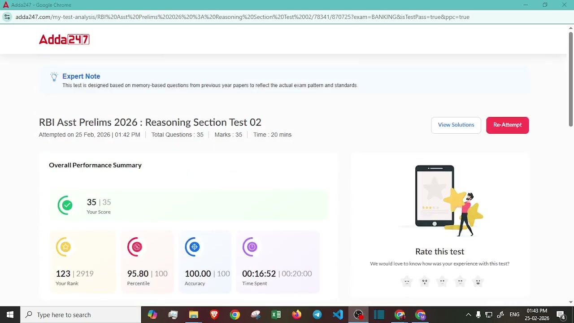This screenshot has height=323, width=574.
Task: Click the page vertical scrollbar thumb
Action: pyautogui.click(x=570, y=79)
